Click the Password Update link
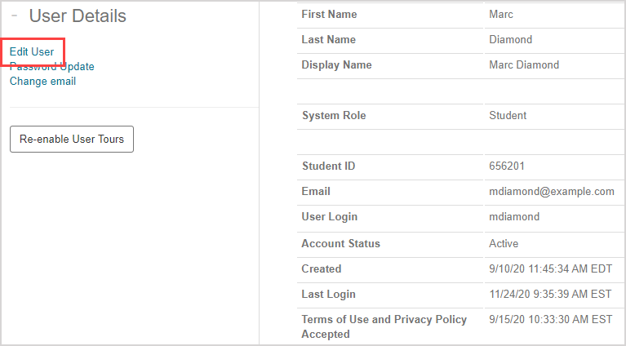The image size is (626, 346). point(52,67)
